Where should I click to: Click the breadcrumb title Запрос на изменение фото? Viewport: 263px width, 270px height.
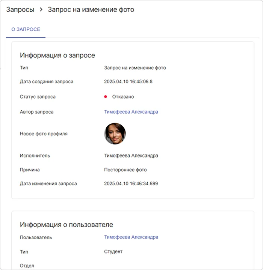[91, 10]
